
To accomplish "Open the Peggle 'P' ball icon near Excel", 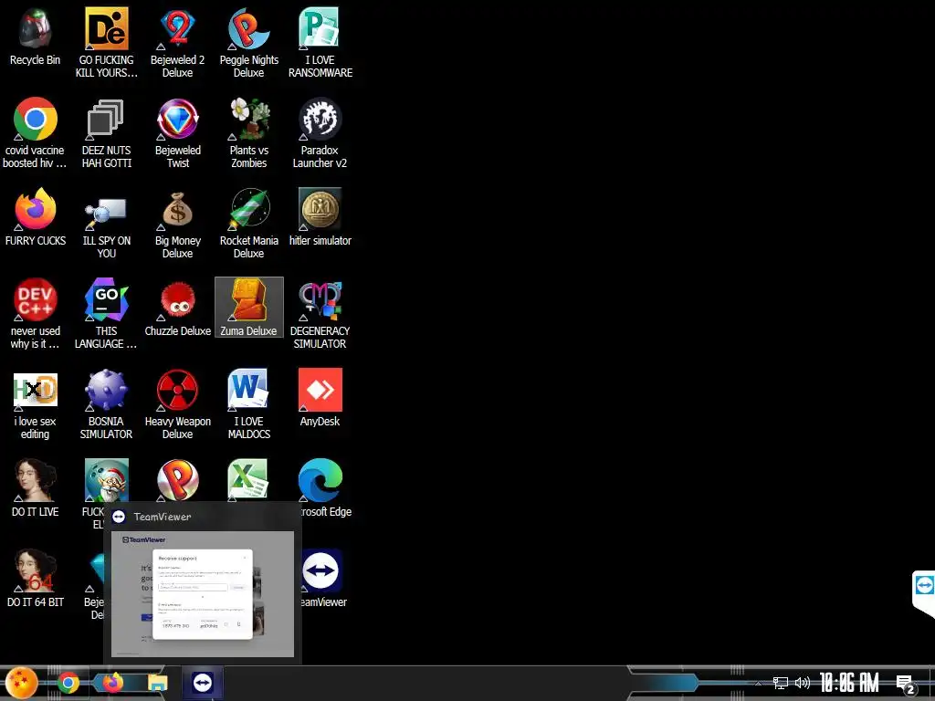I will coord(178,480).
